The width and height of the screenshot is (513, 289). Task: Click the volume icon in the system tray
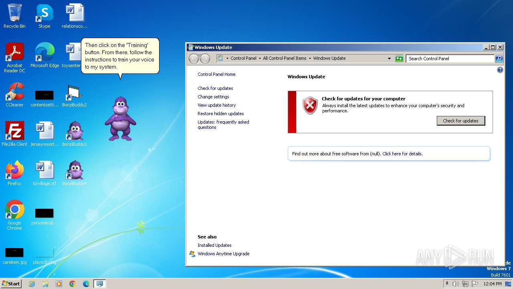click(x=456, y=284)
